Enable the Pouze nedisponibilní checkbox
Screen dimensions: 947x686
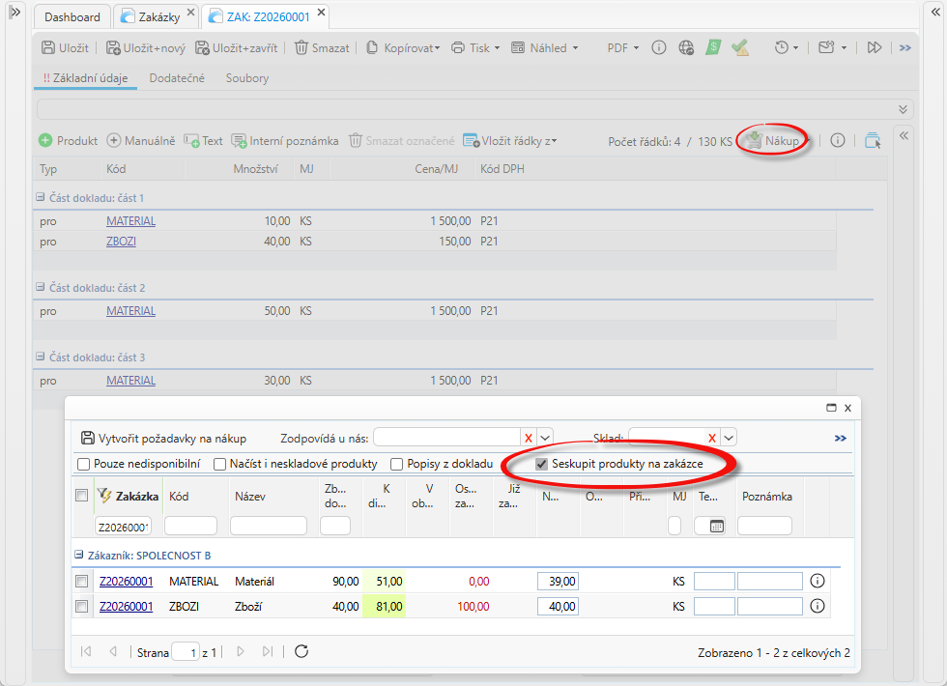[x=84, y=464]
